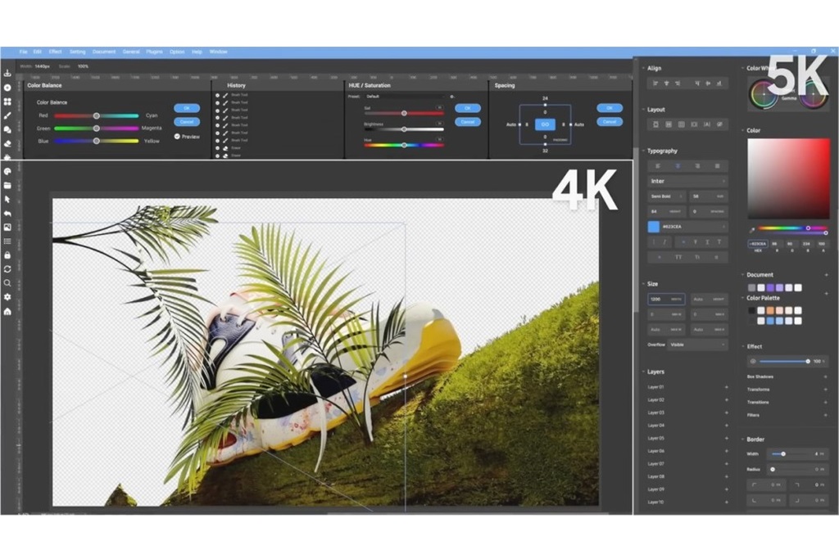The width and height of the screenshot is (839, 559).
Task: Open the Effect menu in the menu bar
Action: (x=55, y=51)
